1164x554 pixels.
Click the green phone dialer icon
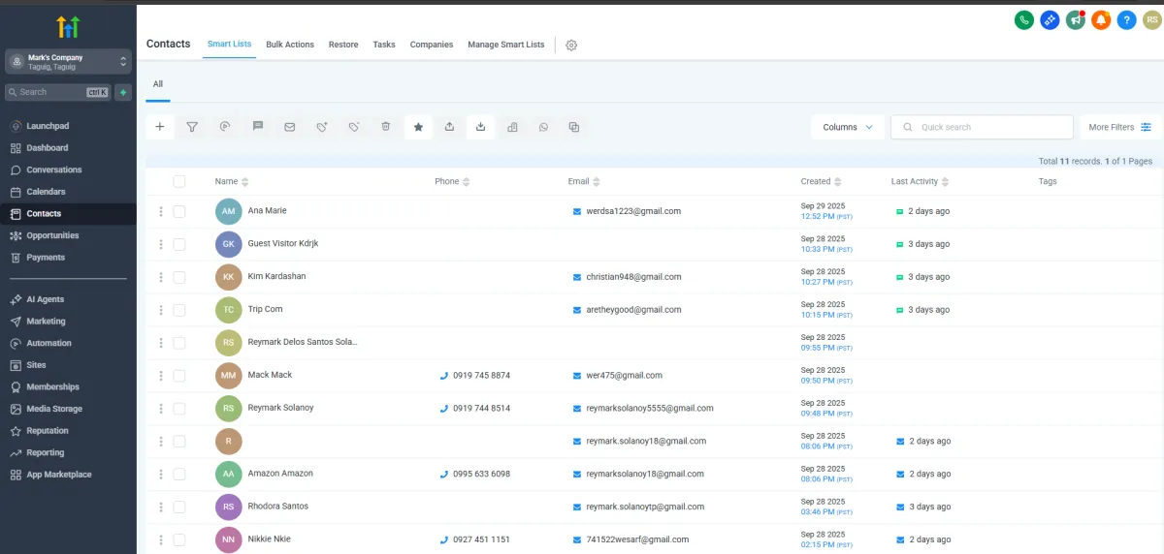[x=1023, y=19]
